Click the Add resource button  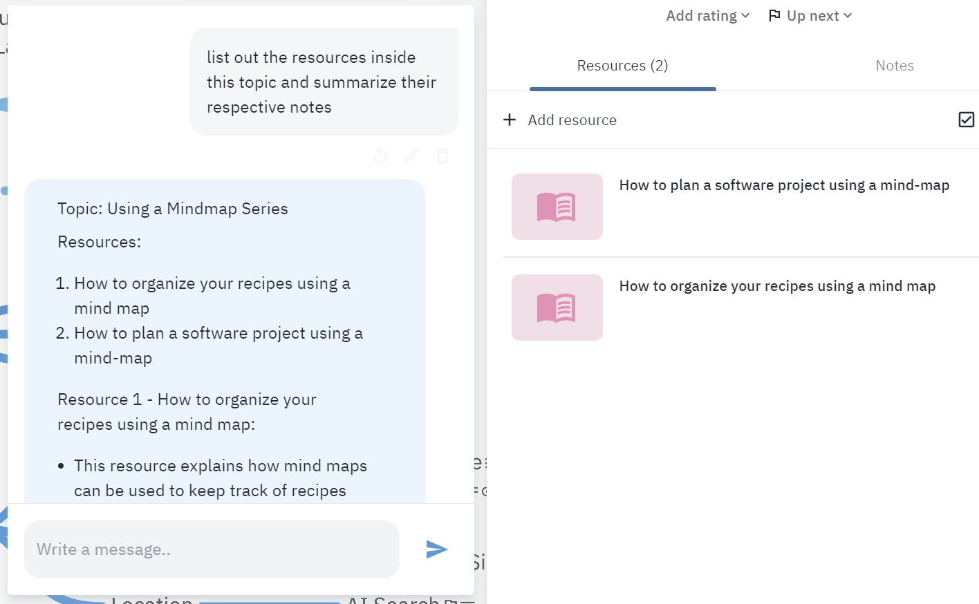560,120
